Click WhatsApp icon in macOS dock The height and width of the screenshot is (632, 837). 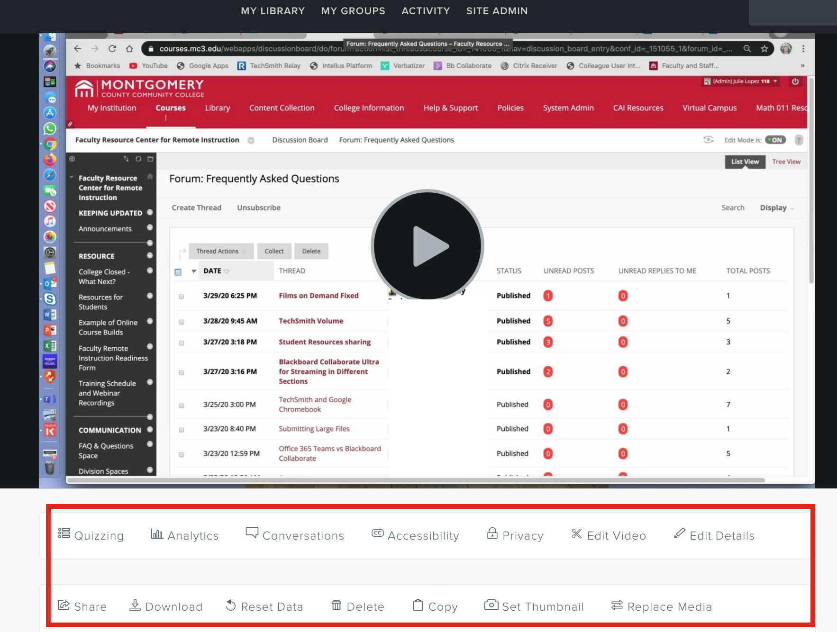tap(50, 128)
